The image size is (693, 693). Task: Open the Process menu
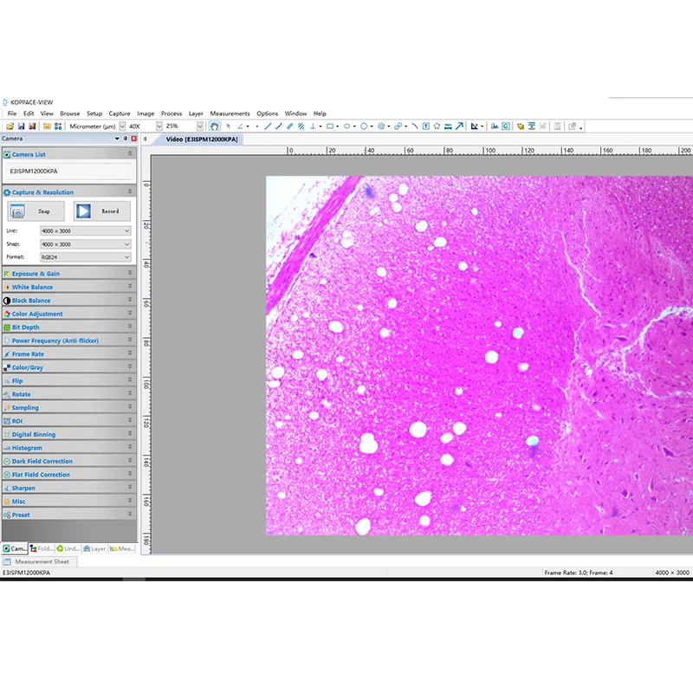[172, 113]
